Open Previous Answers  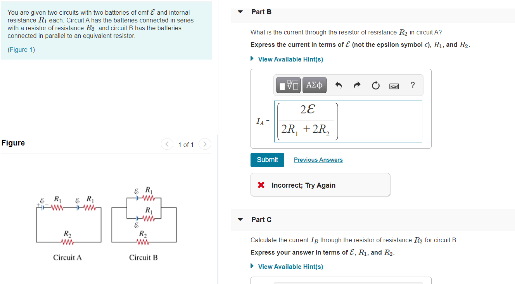point(318,159)
